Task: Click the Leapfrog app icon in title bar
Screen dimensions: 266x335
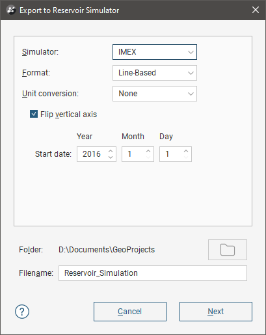Action: tap(11, 10)
